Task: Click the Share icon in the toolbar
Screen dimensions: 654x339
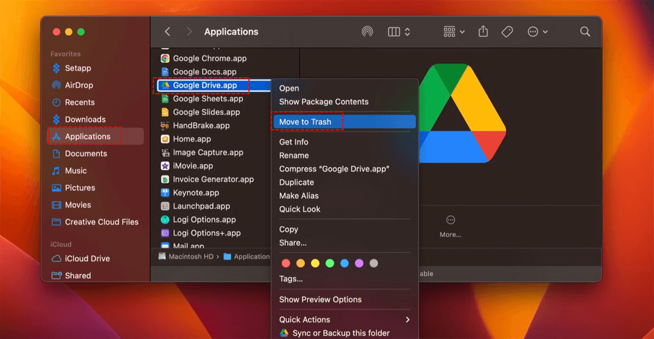Action: (x=483, y=32)
